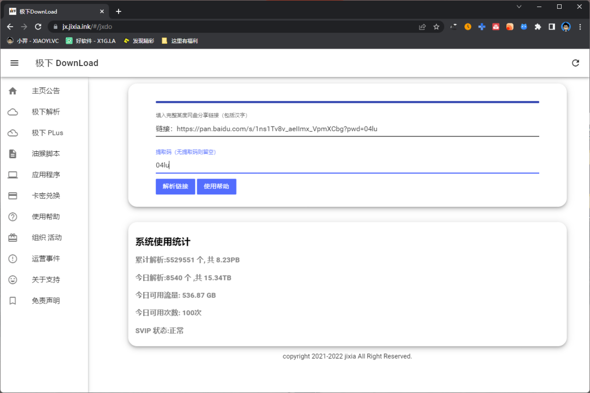Click the laptop icon beside 应用程序

pos(13,175)
